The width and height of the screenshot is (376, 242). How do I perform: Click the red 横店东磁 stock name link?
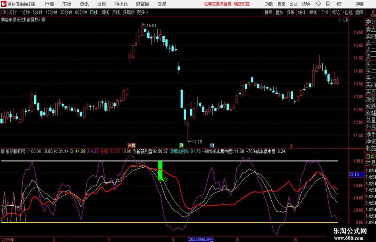(x=242, y=4)
